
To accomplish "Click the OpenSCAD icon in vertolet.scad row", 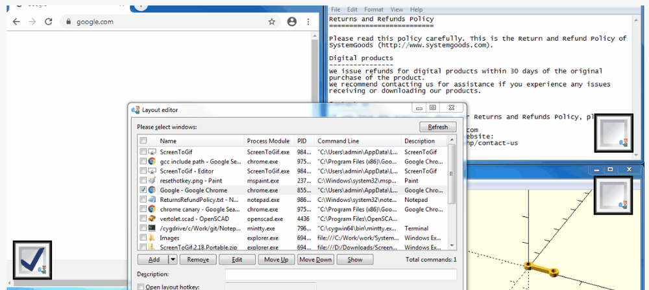I will [x=152, y=219].
